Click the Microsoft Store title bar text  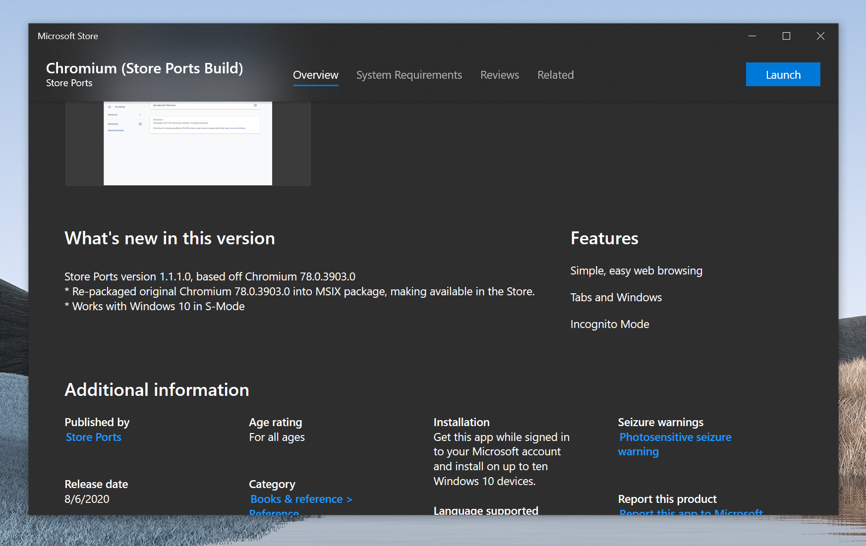68,36
